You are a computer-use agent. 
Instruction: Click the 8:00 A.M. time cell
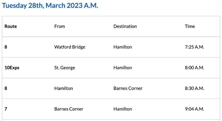[x=194, y=68]
